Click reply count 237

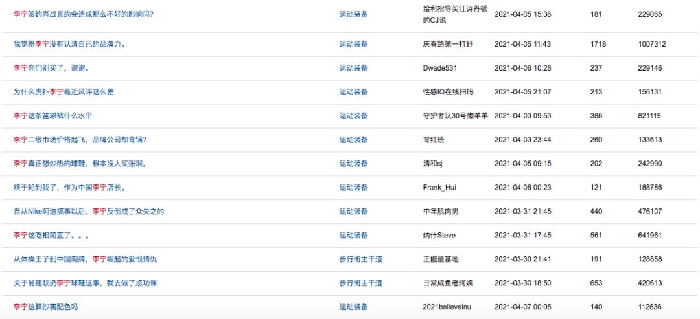coord(596,68)
